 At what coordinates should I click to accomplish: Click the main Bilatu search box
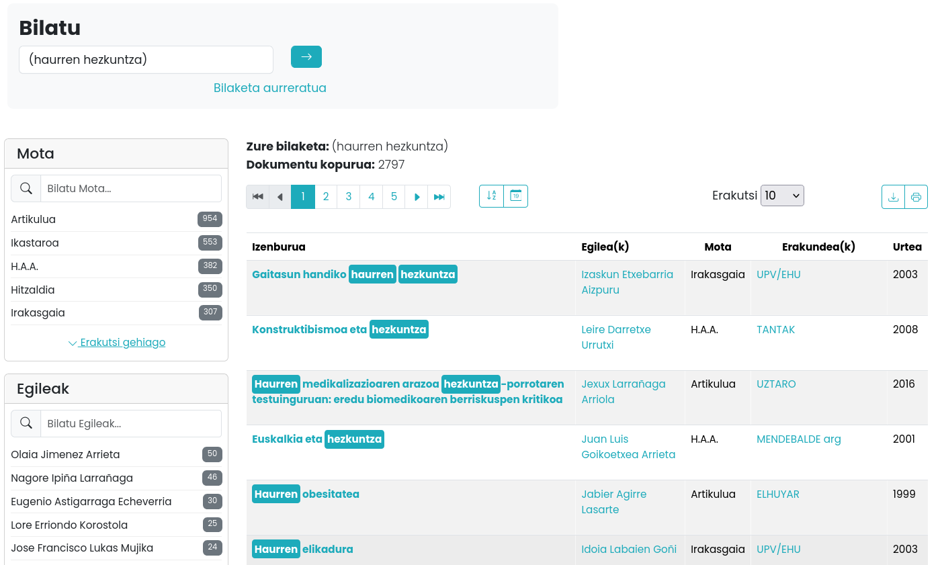coord(146,60)
